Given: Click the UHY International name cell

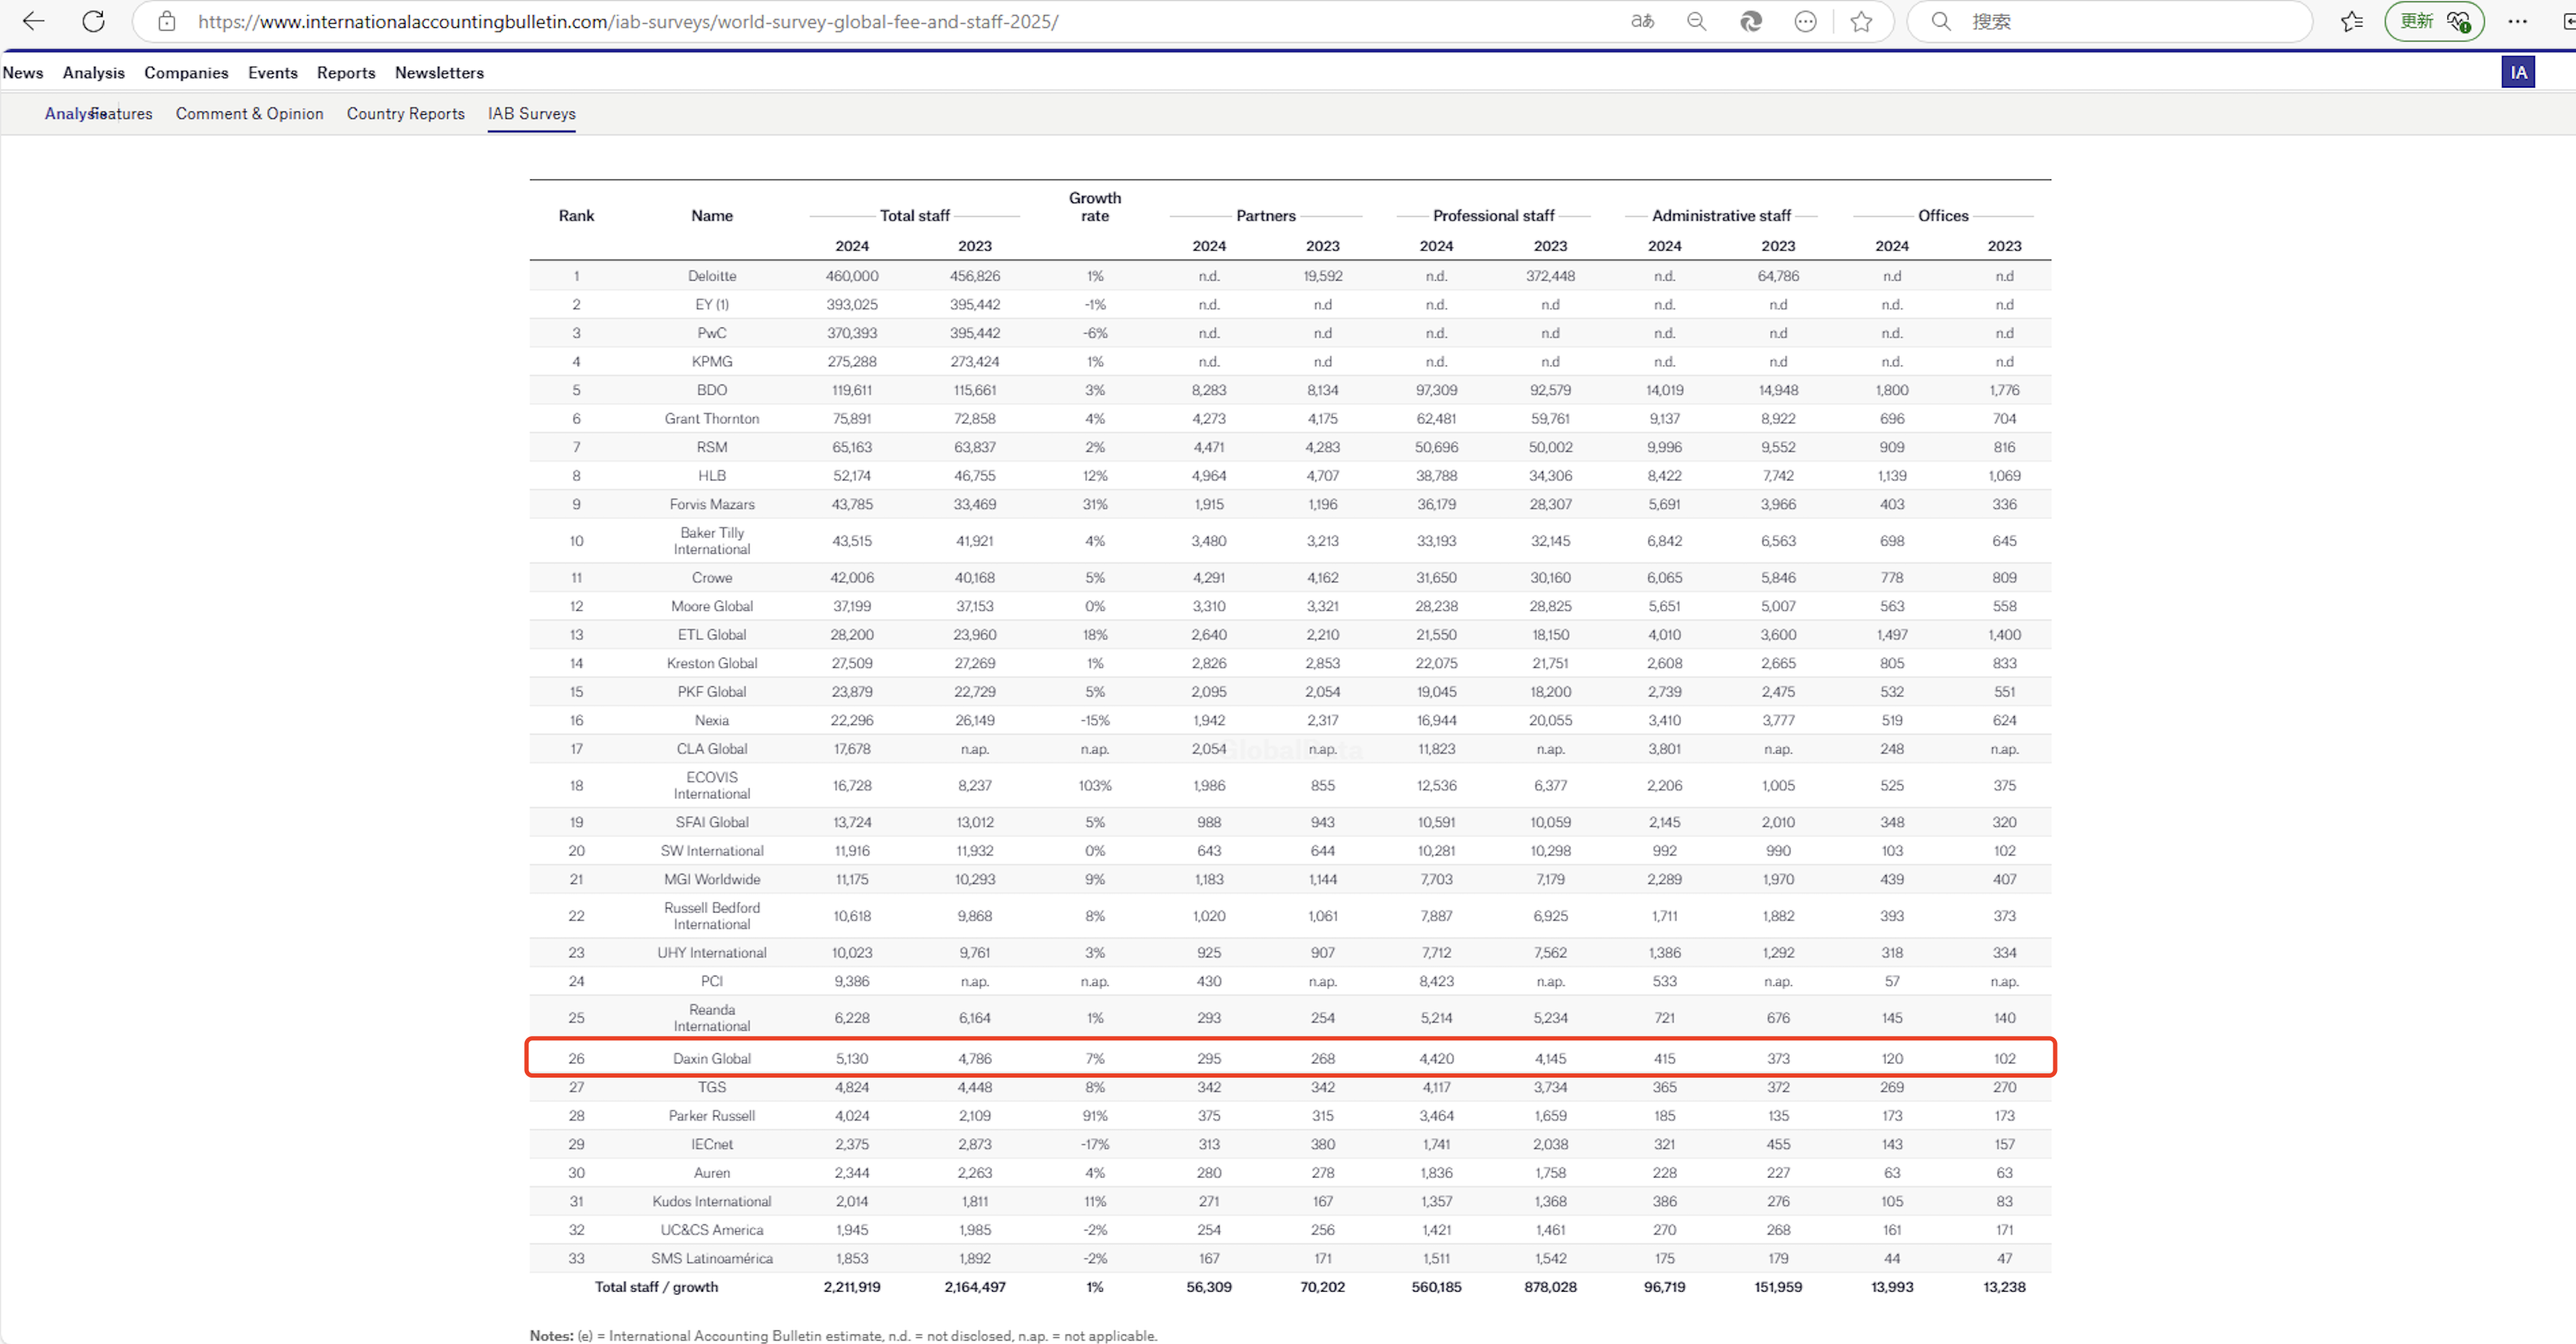Looking at the screenshot, I should click(712, 953).
